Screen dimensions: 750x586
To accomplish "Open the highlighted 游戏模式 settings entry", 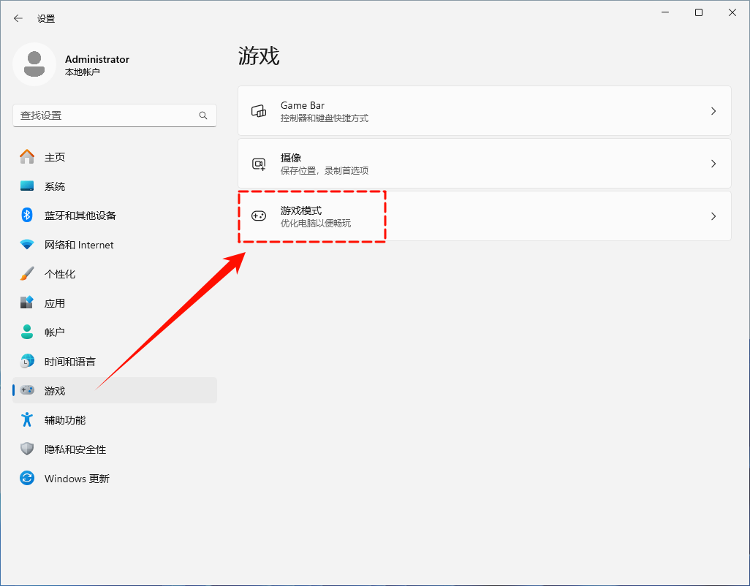I will [x=439, y=216].
